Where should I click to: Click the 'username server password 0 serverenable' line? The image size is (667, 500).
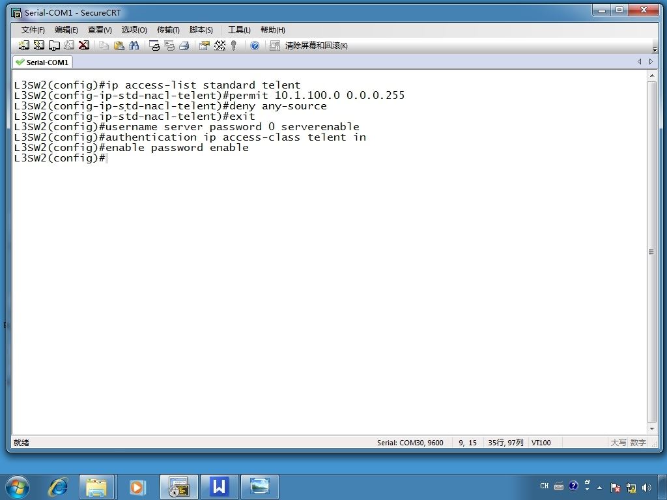[186, 127]
